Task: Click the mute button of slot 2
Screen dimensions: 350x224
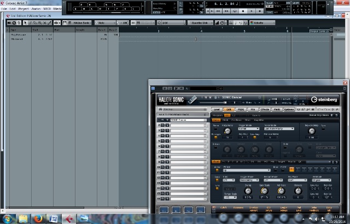Action: 162,125
